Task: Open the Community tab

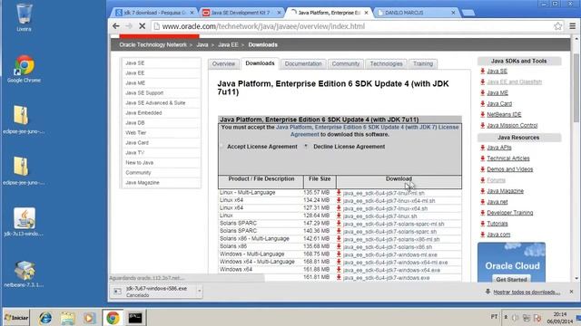Action: click(x=346, y=63)
